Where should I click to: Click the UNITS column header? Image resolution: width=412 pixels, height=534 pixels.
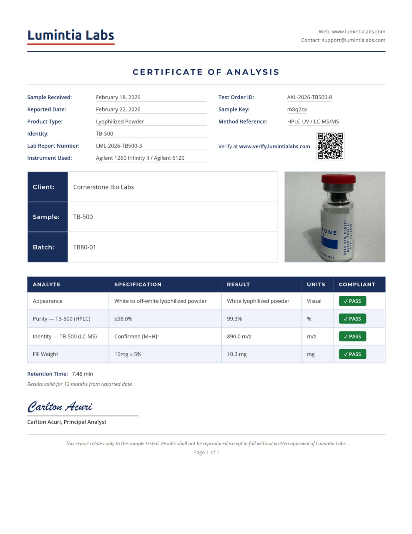pyautogui.click(x=316, y=285)
